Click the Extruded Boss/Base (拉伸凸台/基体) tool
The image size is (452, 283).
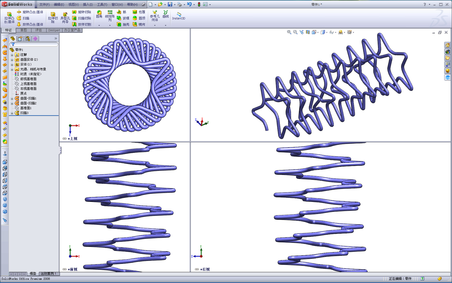9,18
